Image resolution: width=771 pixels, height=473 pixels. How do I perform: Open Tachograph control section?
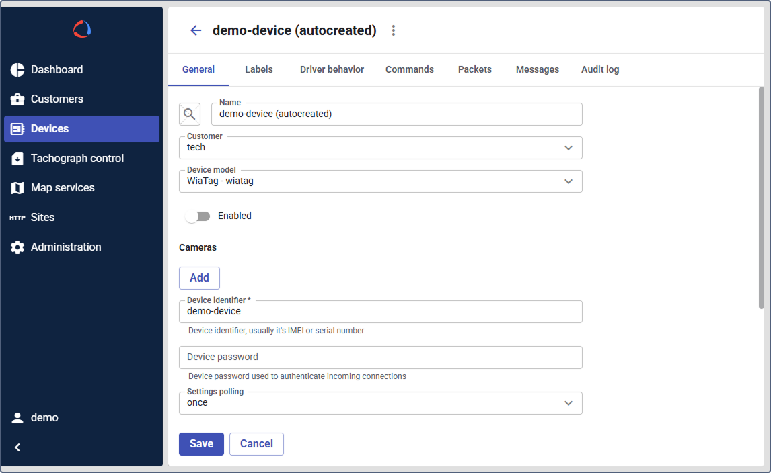coord(77,159)
